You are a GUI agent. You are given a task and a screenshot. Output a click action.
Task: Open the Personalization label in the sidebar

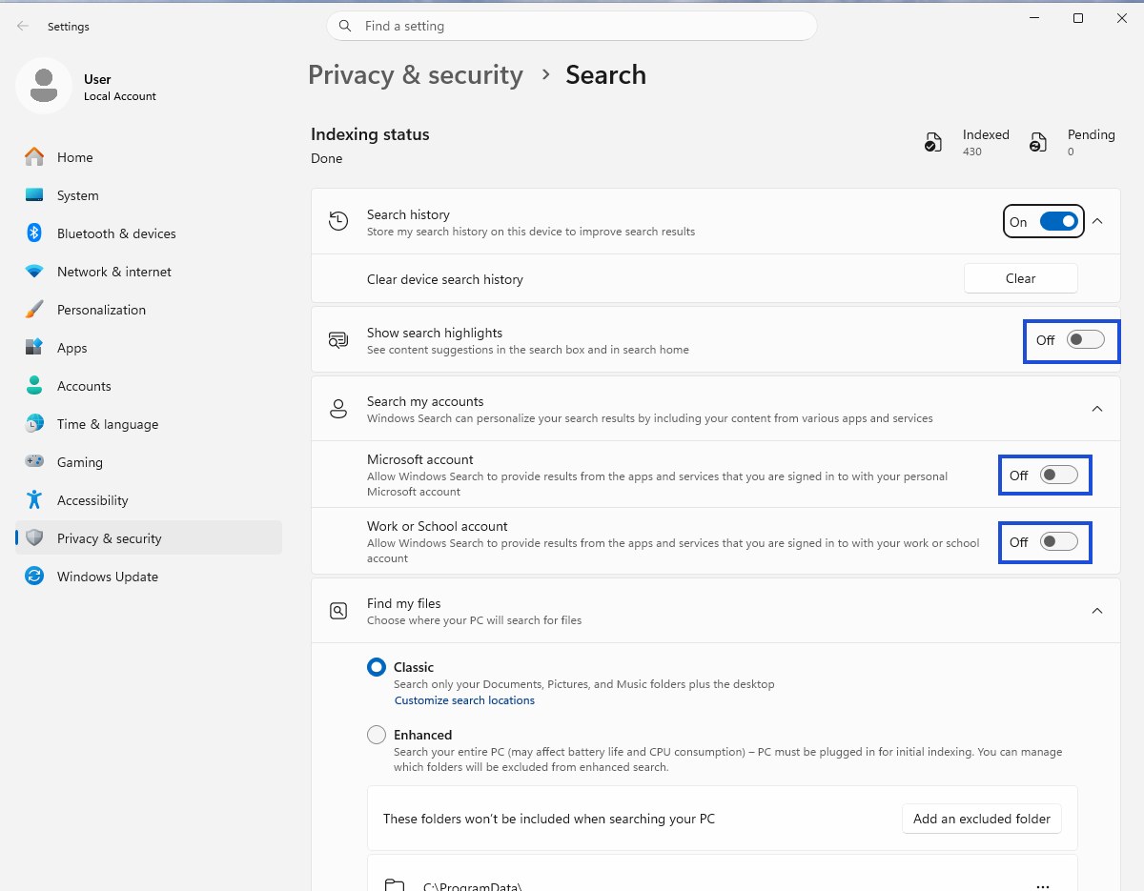[101, 310]
